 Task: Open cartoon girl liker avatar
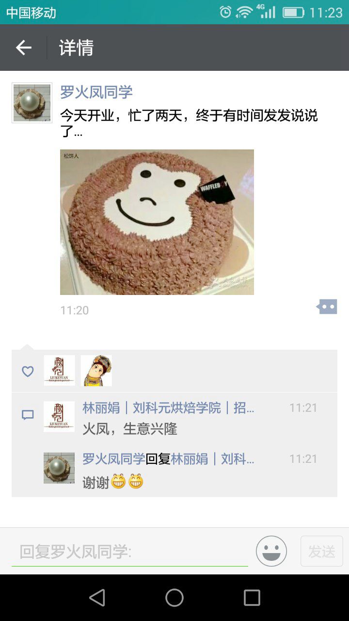tap(96, 371)
